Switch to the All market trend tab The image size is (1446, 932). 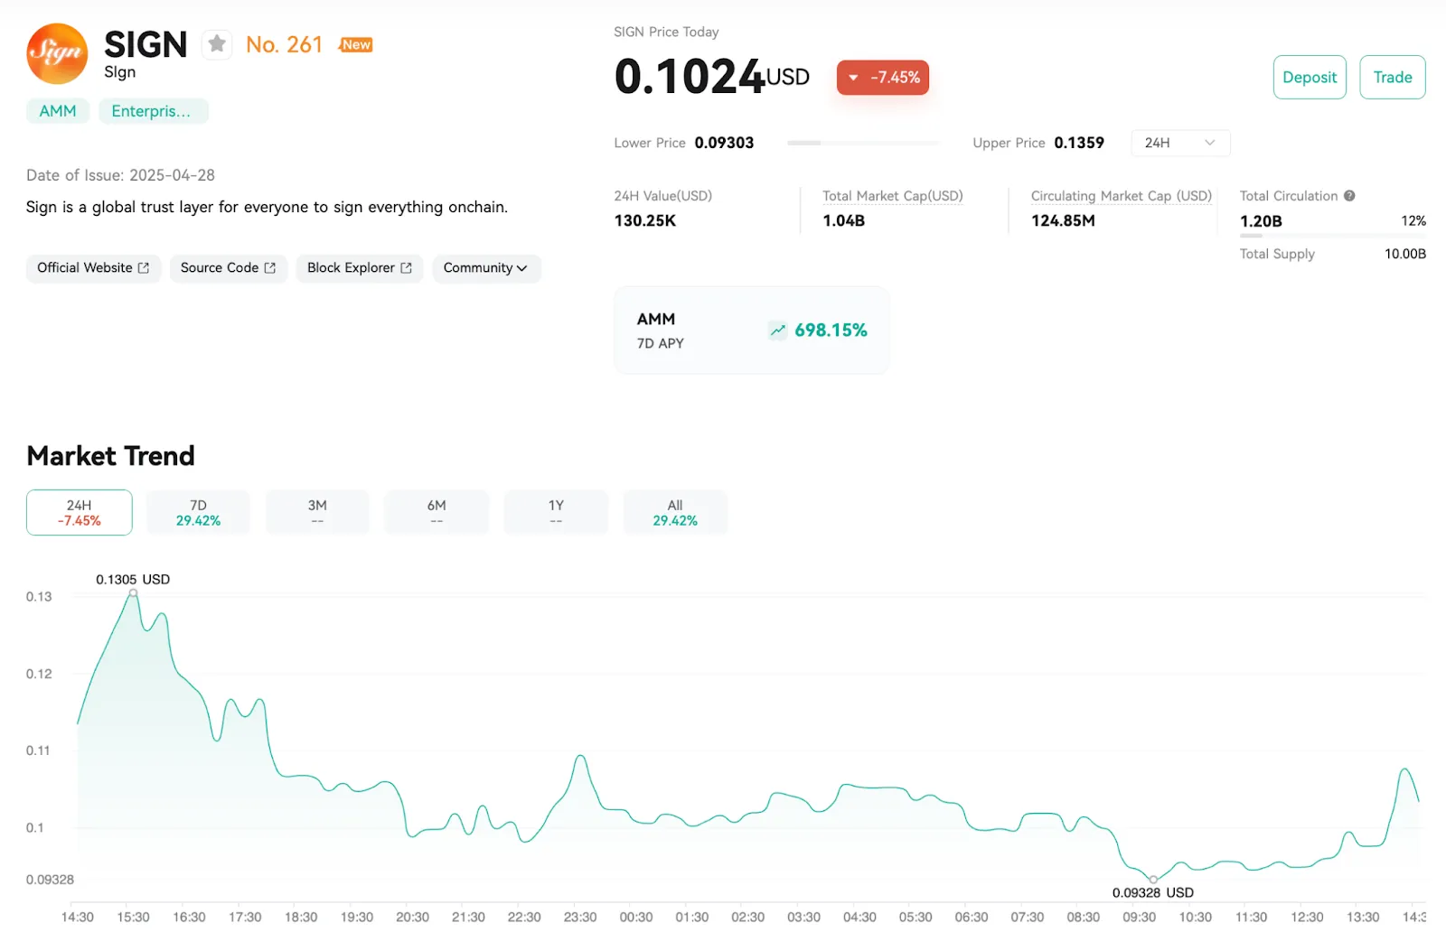[x=675, y=512]
